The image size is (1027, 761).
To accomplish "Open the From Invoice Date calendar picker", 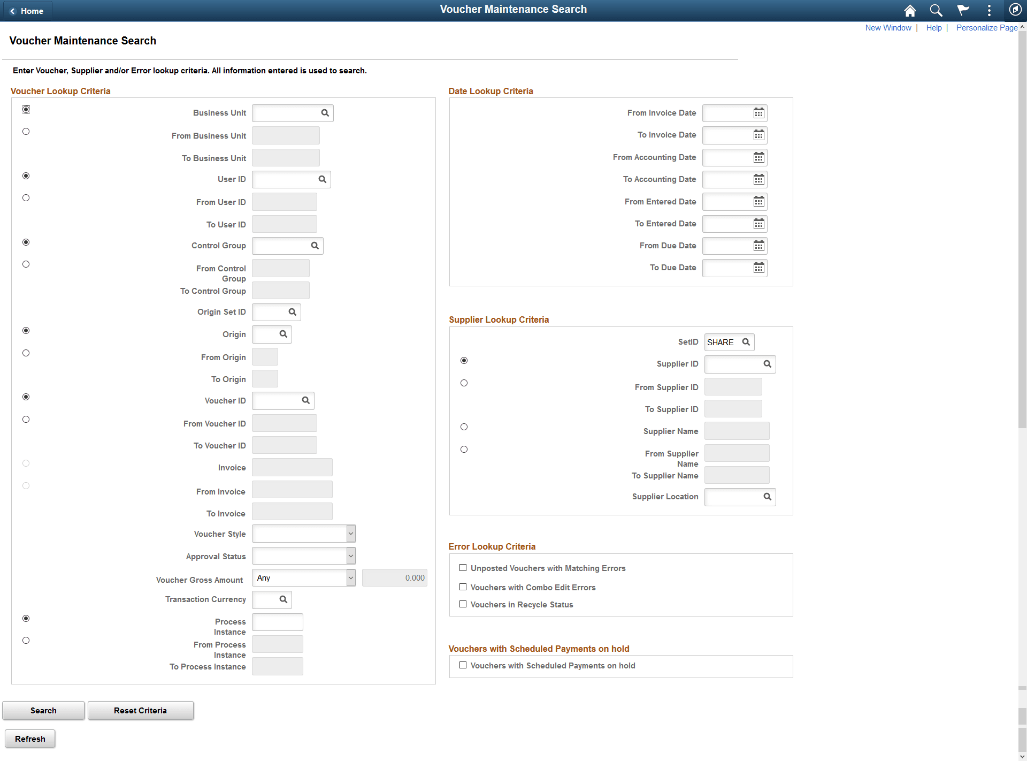I will pyautogui.click(x=758, y=113).
